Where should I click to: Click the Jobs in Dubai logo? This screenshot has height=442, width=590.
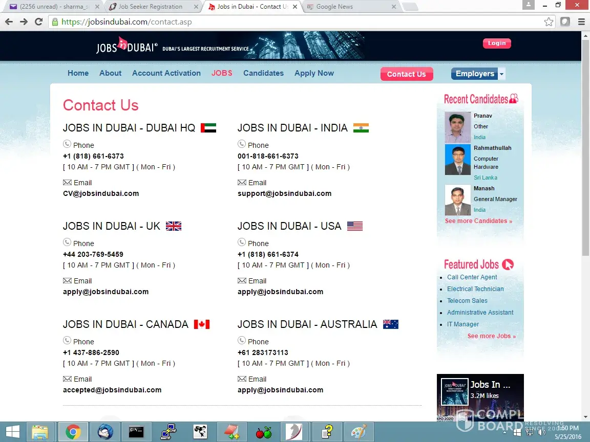[127, 46]
